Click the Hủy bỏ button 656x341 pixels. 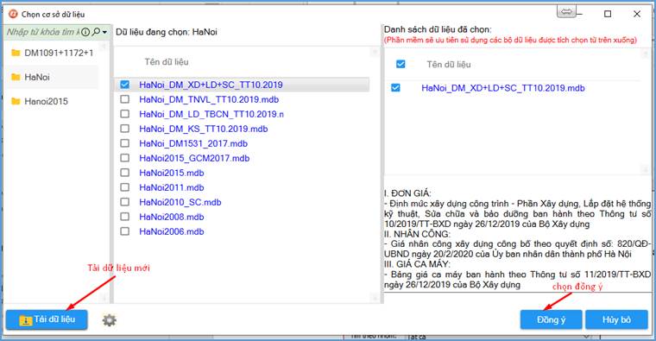(616, 319)
